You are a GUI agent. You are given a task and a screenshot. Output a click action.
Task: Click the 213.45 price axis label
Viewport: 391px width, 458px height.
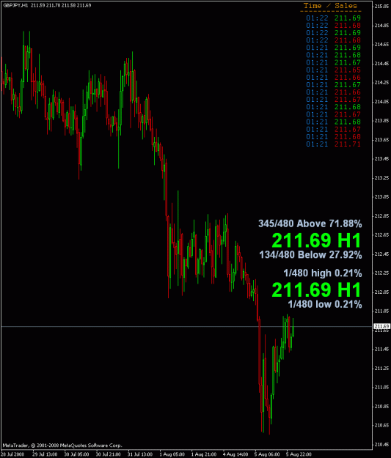382,158
